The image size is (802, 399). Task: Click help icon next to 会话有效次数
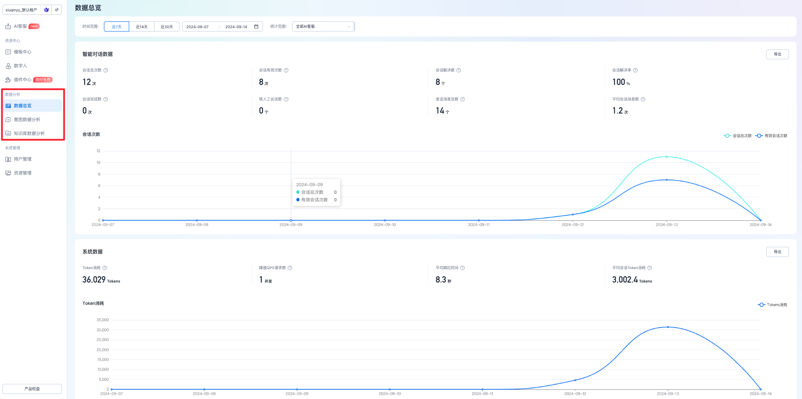[x=286, y=70]
